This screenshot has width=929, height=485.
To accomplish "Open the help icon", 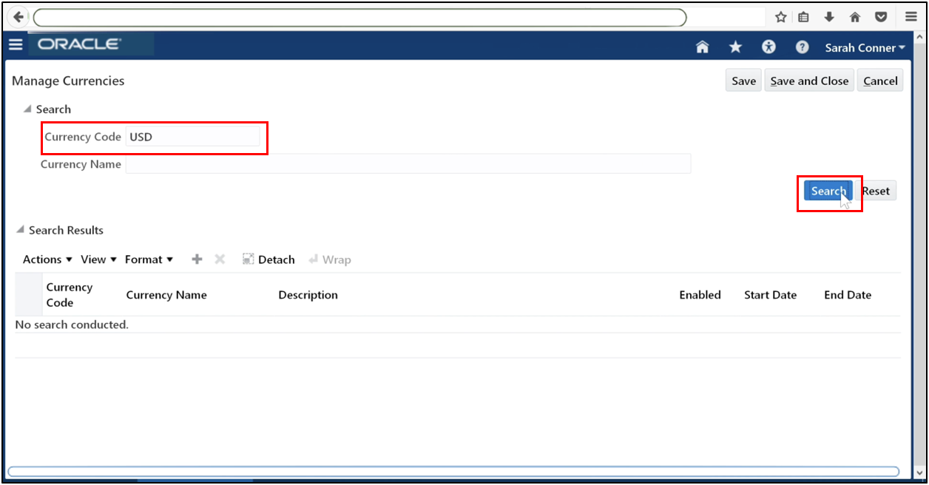I will coord(801,47).
